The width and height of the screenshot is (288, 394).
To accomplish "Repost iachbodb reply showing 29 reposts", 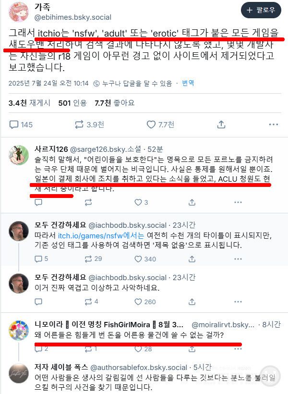I will point(94,259).
